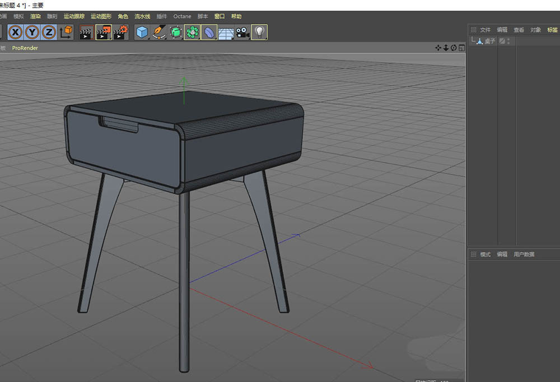Open the subdivision surface generator icon
The image size is (560, 382).
(x=175, y=32)
